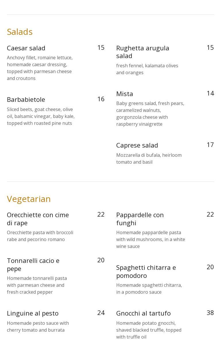221x340 pixels.
Task: Click the Caesar salad ingredients description
Action: coord(40,68)
